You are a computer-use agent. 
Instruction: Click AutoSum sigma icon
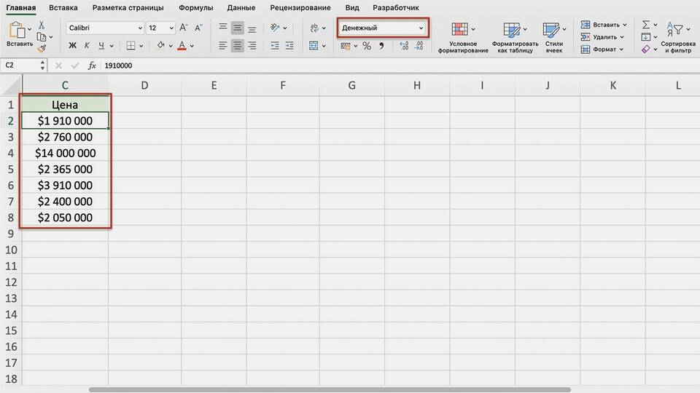pyautogui.click(x=645, y=25)
